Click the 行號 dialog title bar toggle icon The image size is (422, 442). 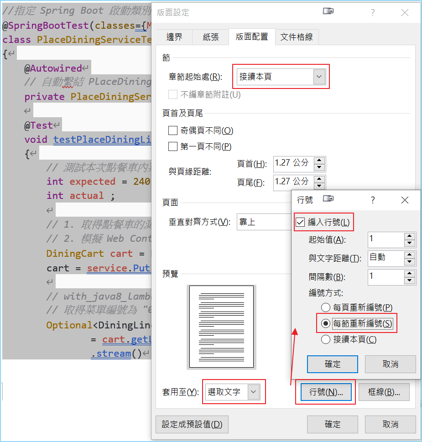click(x=328, y=199)
